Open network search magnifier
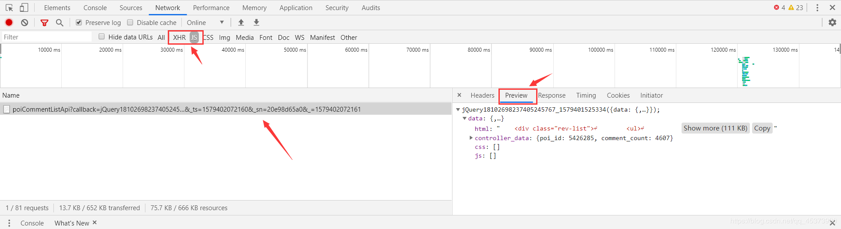The image size is (841, 229). (60, 22)
